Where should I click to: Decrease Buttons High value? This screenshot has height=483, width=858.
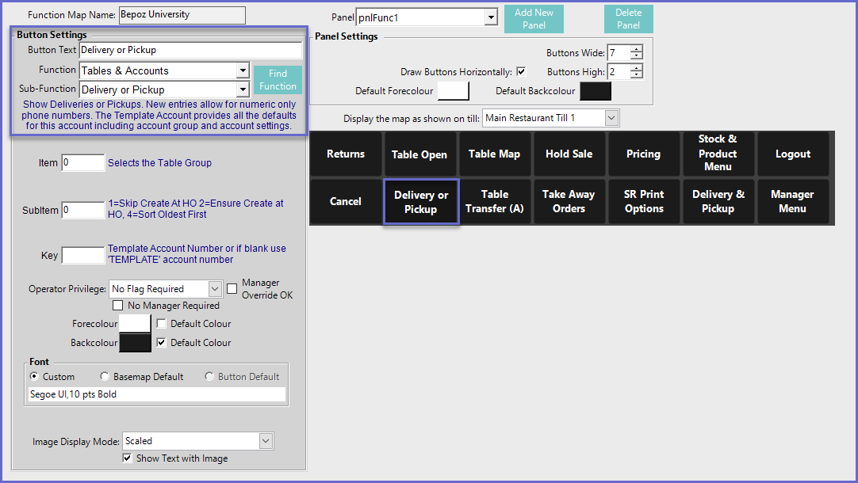coord(636,75)
